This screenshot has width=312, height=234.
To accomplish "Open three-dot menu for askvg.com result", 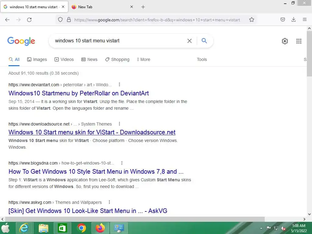I will [x=109, y=202].
